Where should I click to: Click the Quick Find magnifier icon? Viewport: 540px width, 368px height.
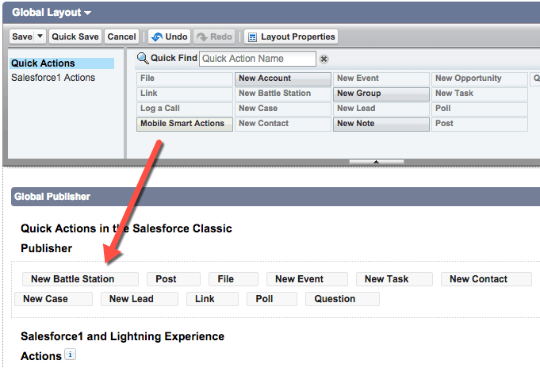[143, 58]
